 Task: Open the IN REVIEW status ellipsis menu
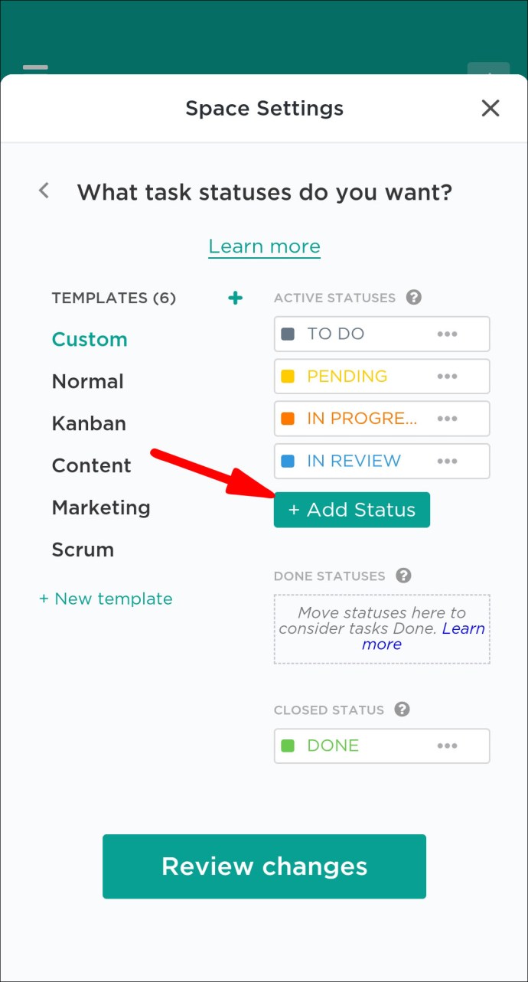(x=447, y=462)
